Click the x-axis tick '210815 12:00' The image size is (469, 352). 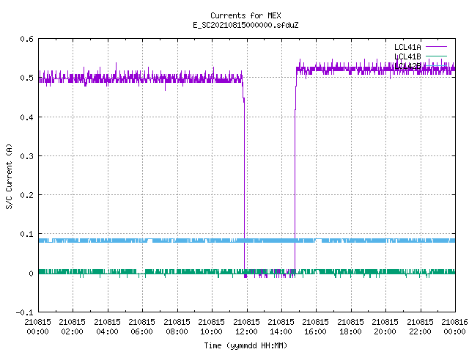click(x=246, y=327)
